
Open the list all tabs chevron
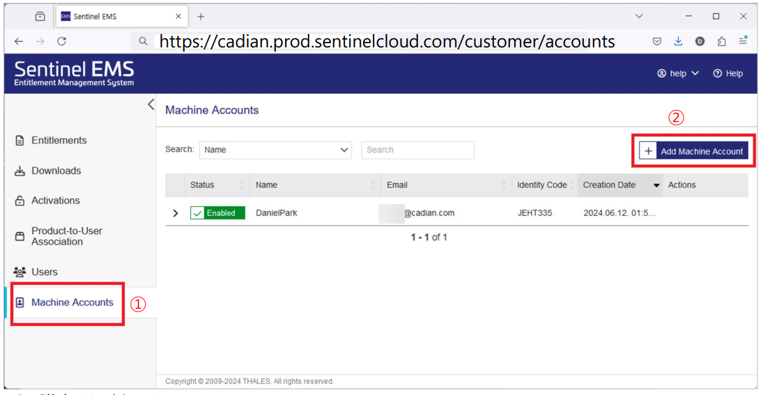click(640, 17)
